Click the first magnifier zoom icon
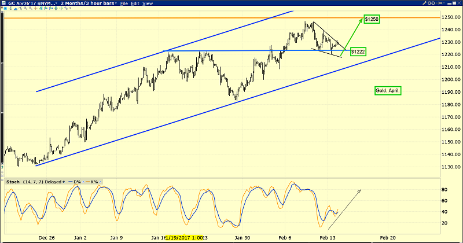 pyautogui.click(x=25, y=8)
